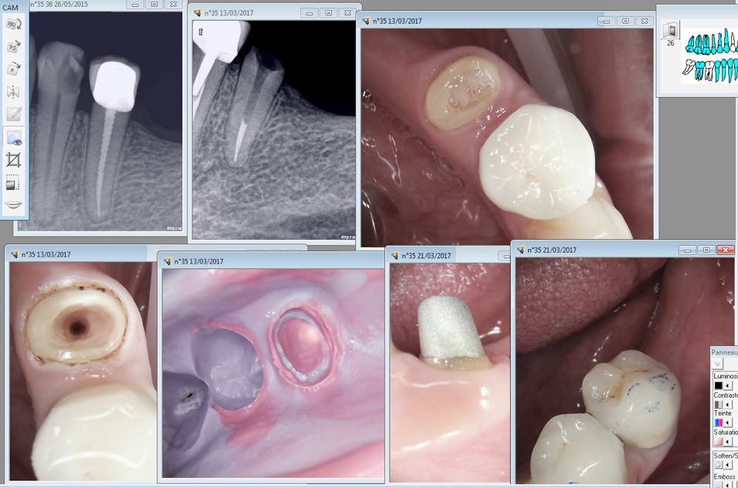Click the Teinte hue color swatch

pos(718,422)
